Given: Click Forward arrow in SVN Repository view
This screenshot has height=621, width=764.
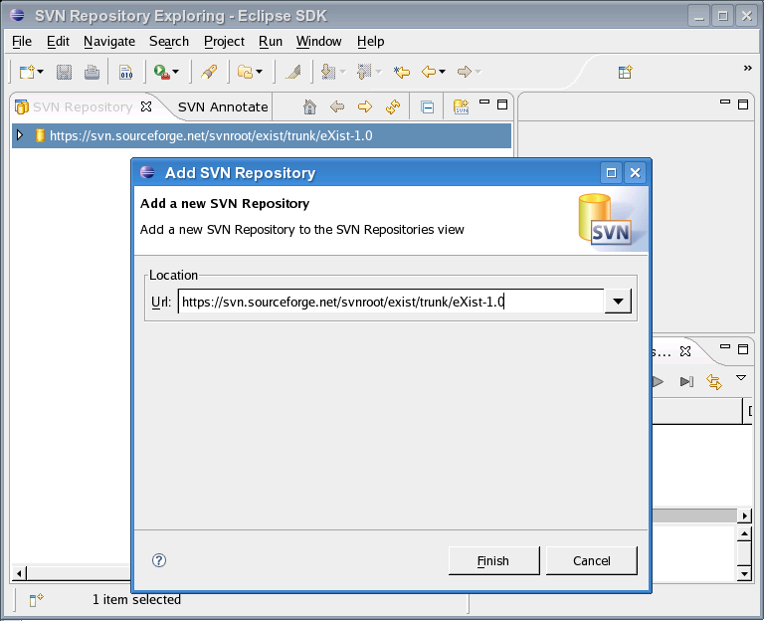Looking at the screenshot, I should 365,106.
